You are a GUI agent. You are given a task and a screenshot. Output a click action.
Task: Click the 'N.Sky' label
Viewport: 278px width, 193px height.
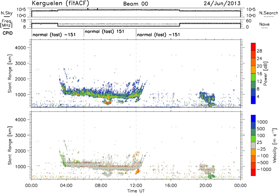pyautogui.click(x=7, y=13)
